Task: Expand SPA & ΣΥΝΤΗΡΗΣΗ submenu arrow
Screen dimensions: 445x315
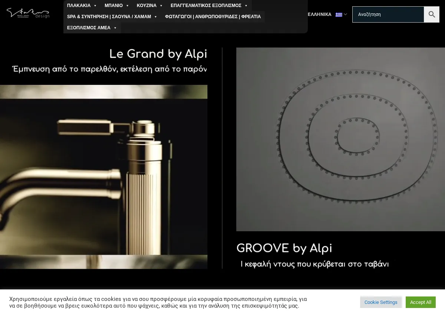Action: point(156,17)
